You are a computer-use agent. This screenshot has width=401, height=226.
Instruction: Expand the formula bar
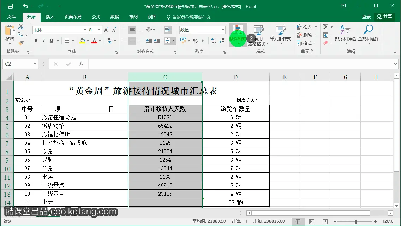pyautogui.click(x=395, y=64)
